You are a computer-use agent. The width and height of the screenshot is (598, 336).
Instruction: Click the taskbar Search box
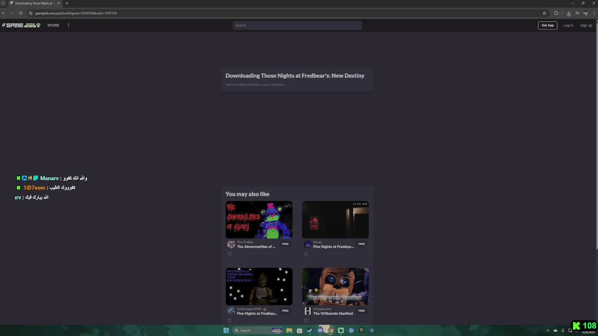[x=258, y=330]
